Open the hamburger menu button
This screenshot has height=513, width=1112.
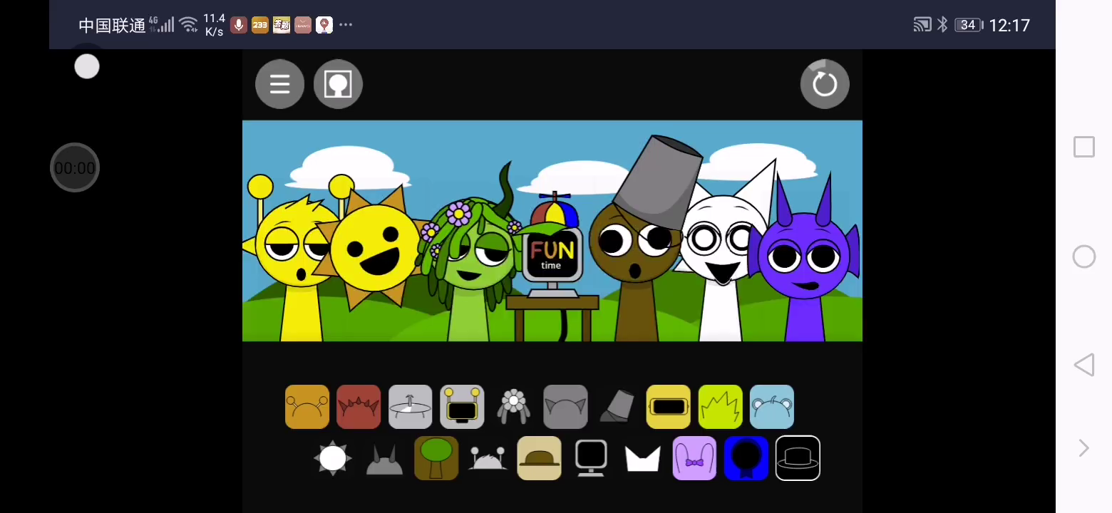click(279, 84)
